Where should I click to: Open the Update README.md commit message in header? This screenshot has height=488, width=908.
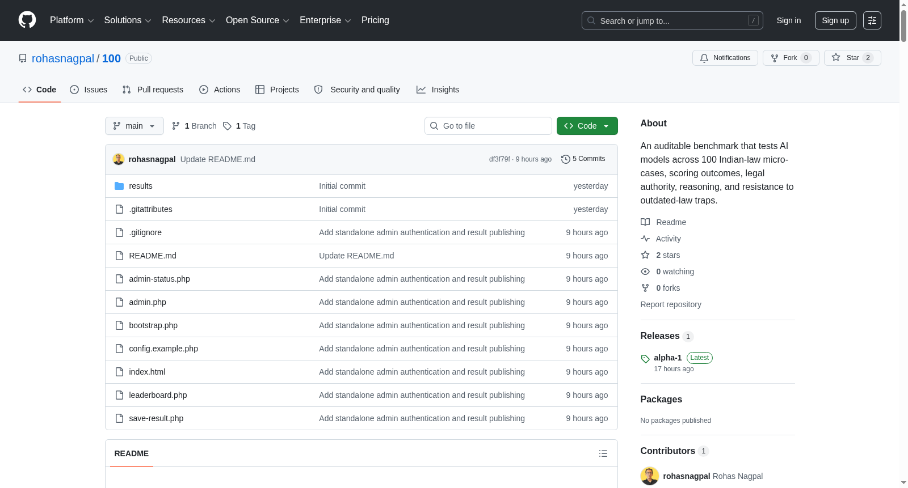[218, 159]
